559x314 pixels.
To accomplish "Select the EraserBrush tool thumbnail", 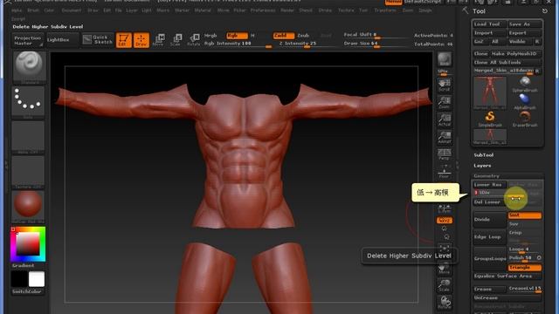I will click(525, 119).
